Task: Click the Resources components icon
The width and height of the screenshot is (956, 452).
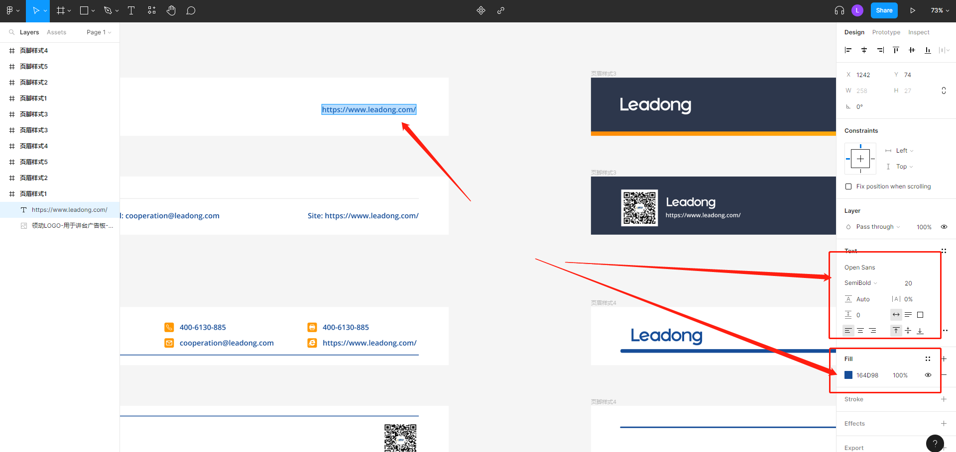Action: pyautogui.click(x=481, y=10)
